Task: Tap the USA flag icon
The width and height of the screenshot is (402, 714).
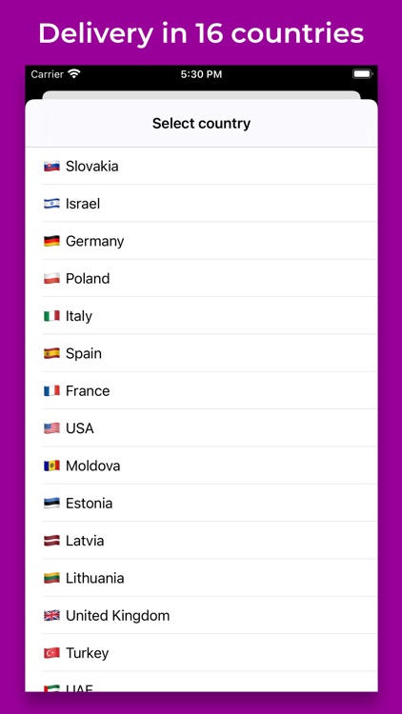Action: pyautogui.click(x=51, y=428)
